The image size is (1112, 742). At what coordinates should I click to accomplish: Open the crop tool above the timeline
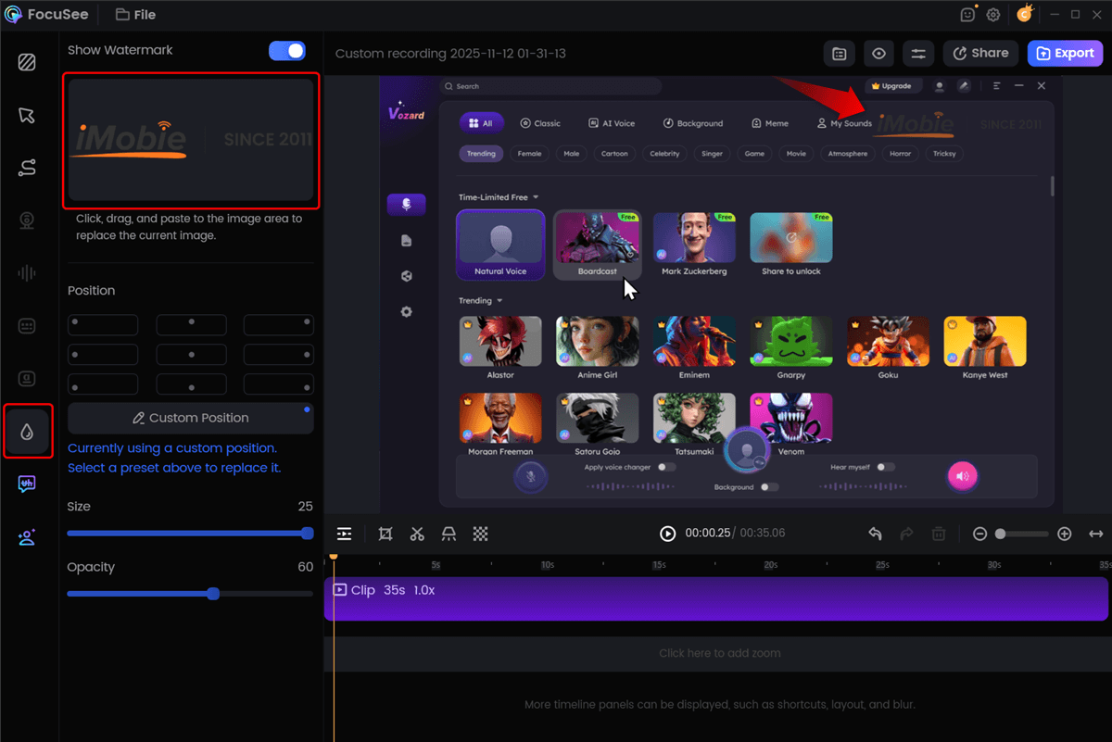pyautogui.click(x=384, y=534)
